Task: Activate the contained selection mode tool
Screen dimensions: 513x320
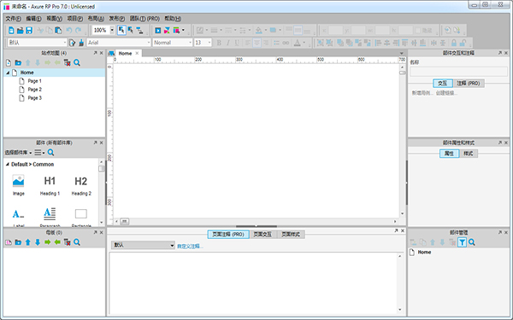Action: click(x=131, y=31)
